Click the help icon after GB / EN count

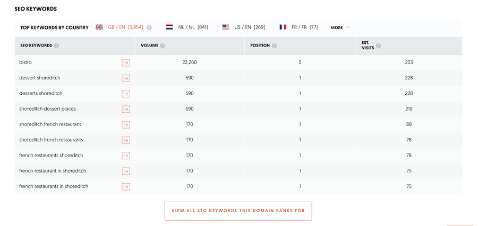click(149, 28)
